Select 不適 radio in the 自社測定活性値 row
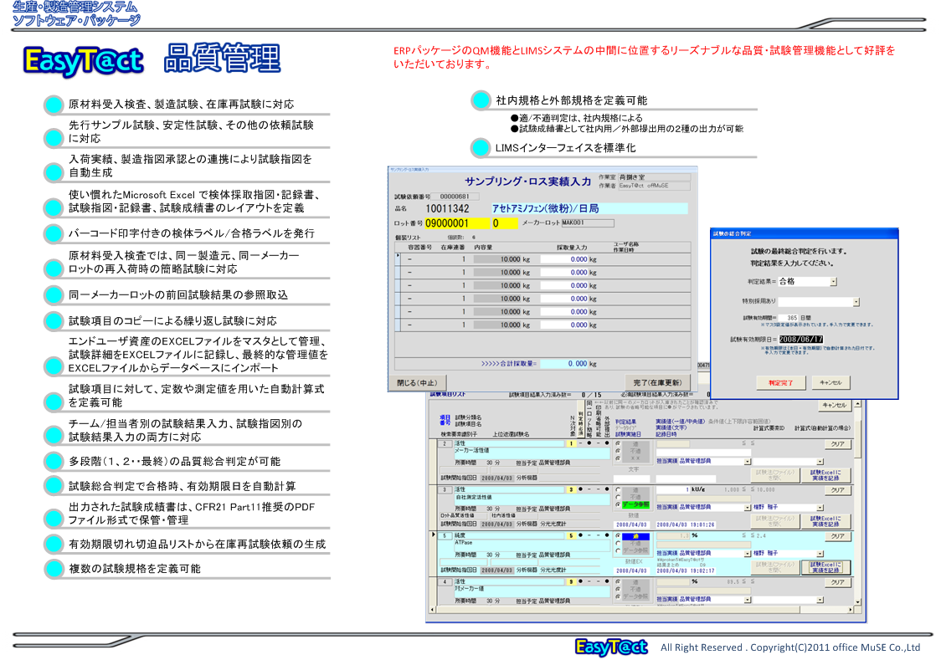The height and width of the screenshot is (660, 941). point(618,497)
